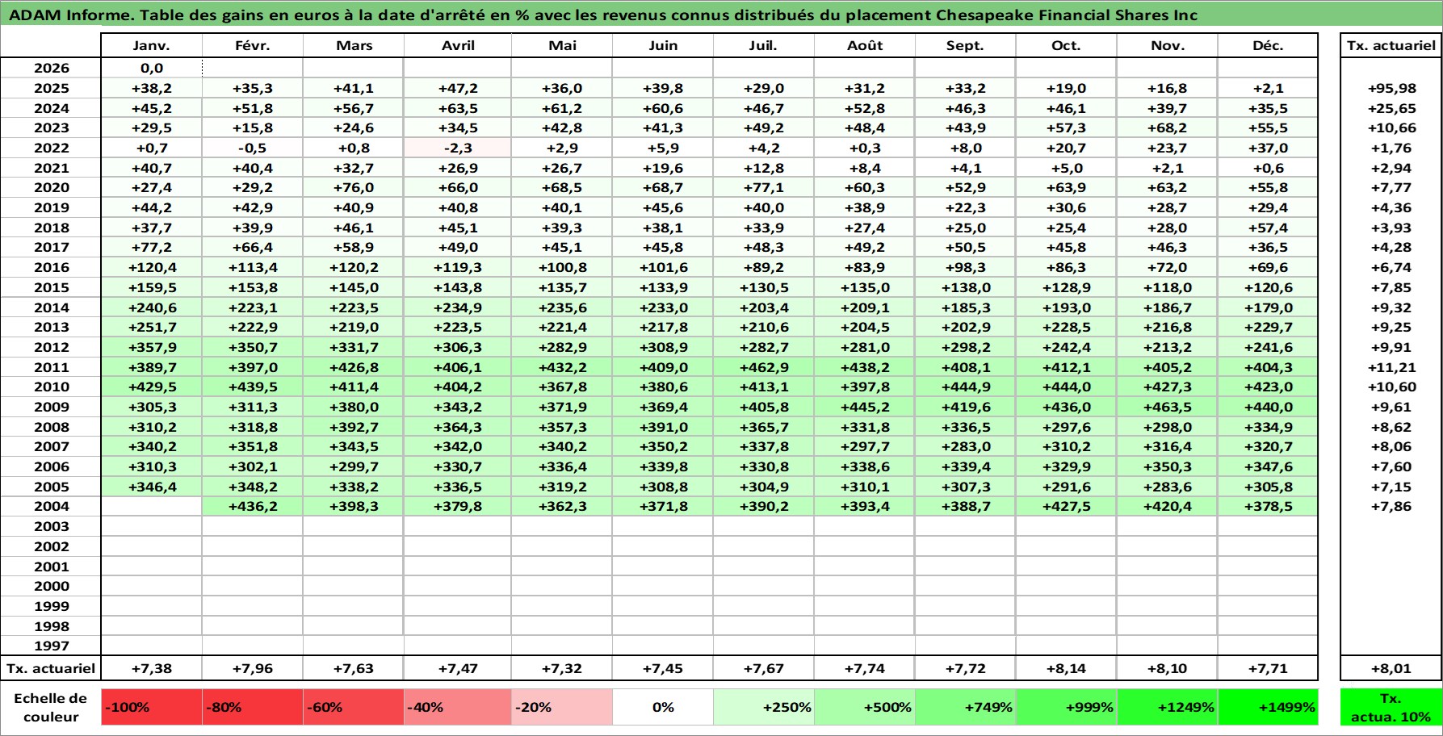Image resolution: width=1443 pixels, height=736 pixels.
Task: Click the Déc. column header
Action: pos(1268,45)
